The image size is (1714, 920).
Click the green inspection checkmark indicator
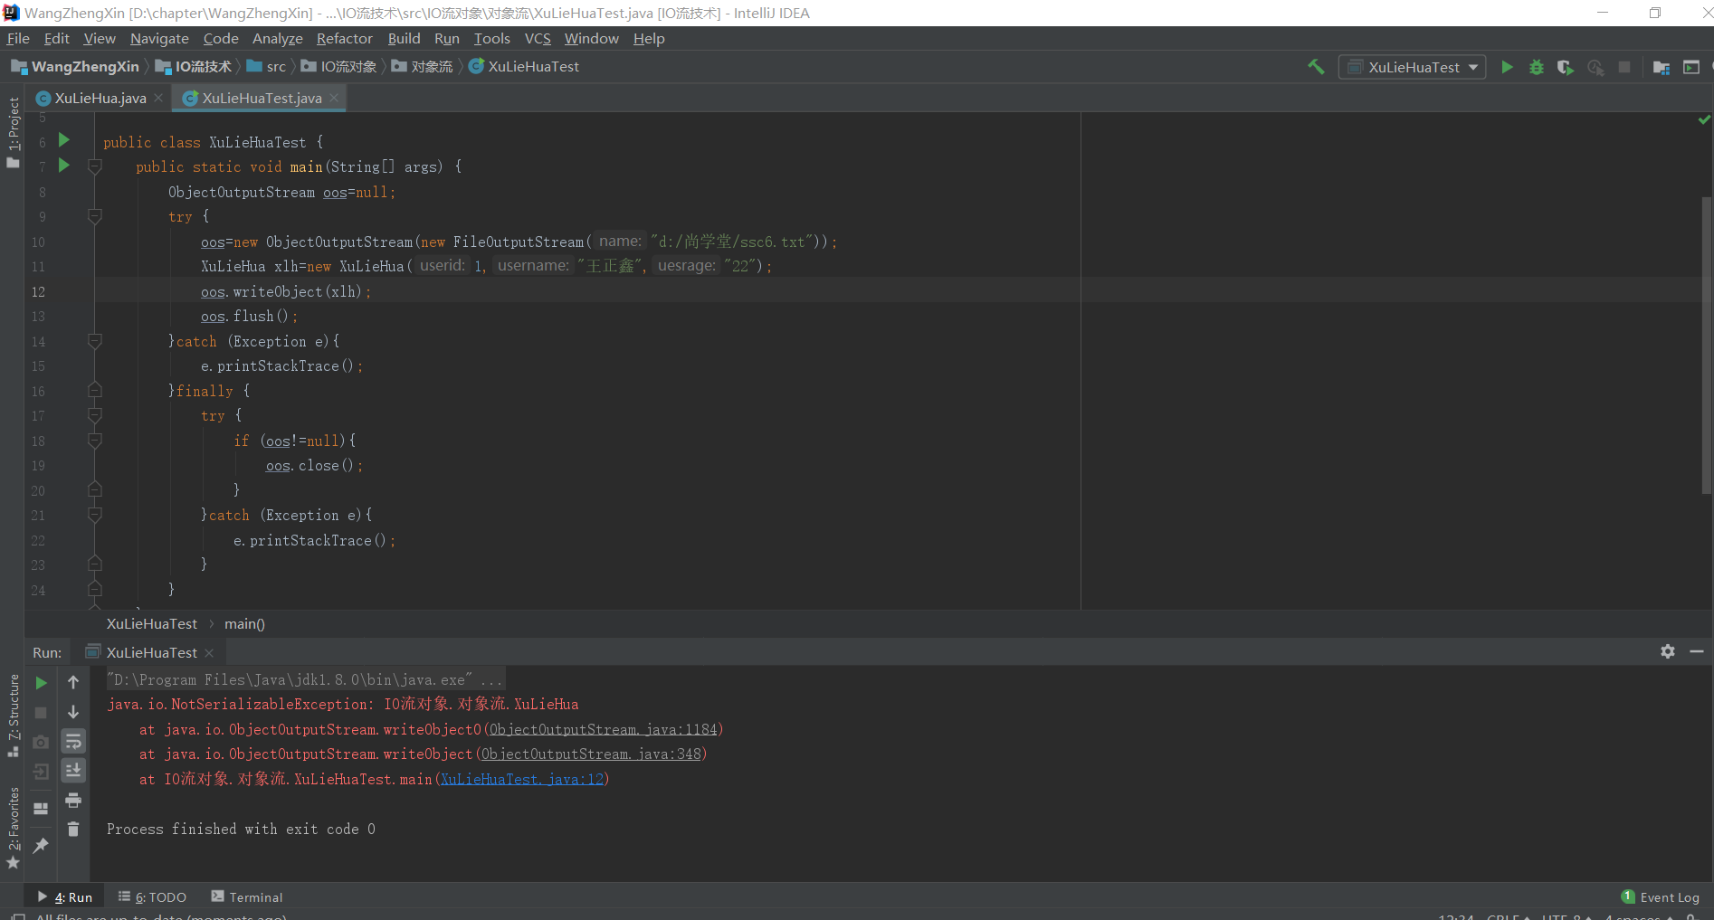tap(1704, 119)
